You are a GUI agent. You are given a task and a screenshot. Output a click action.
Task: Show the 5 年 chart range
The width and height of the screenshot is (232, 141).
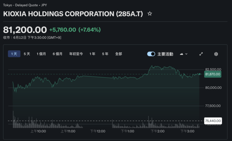[x=105, y=54]
